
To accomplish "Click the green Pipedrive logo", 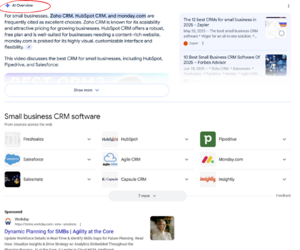I will pyautogui.click(x=208, y=139).
